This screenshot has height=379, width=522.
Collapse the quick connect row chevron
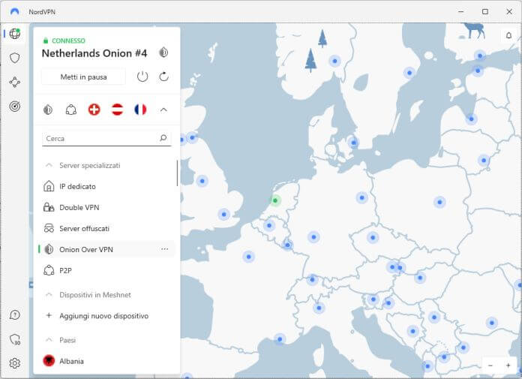point(163,110)
